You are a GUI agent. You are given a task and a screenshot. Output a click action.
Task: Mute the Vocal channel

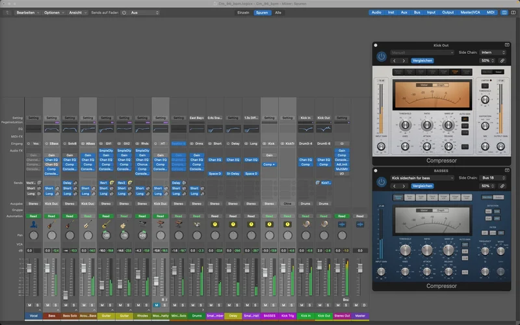click(29, 305)
